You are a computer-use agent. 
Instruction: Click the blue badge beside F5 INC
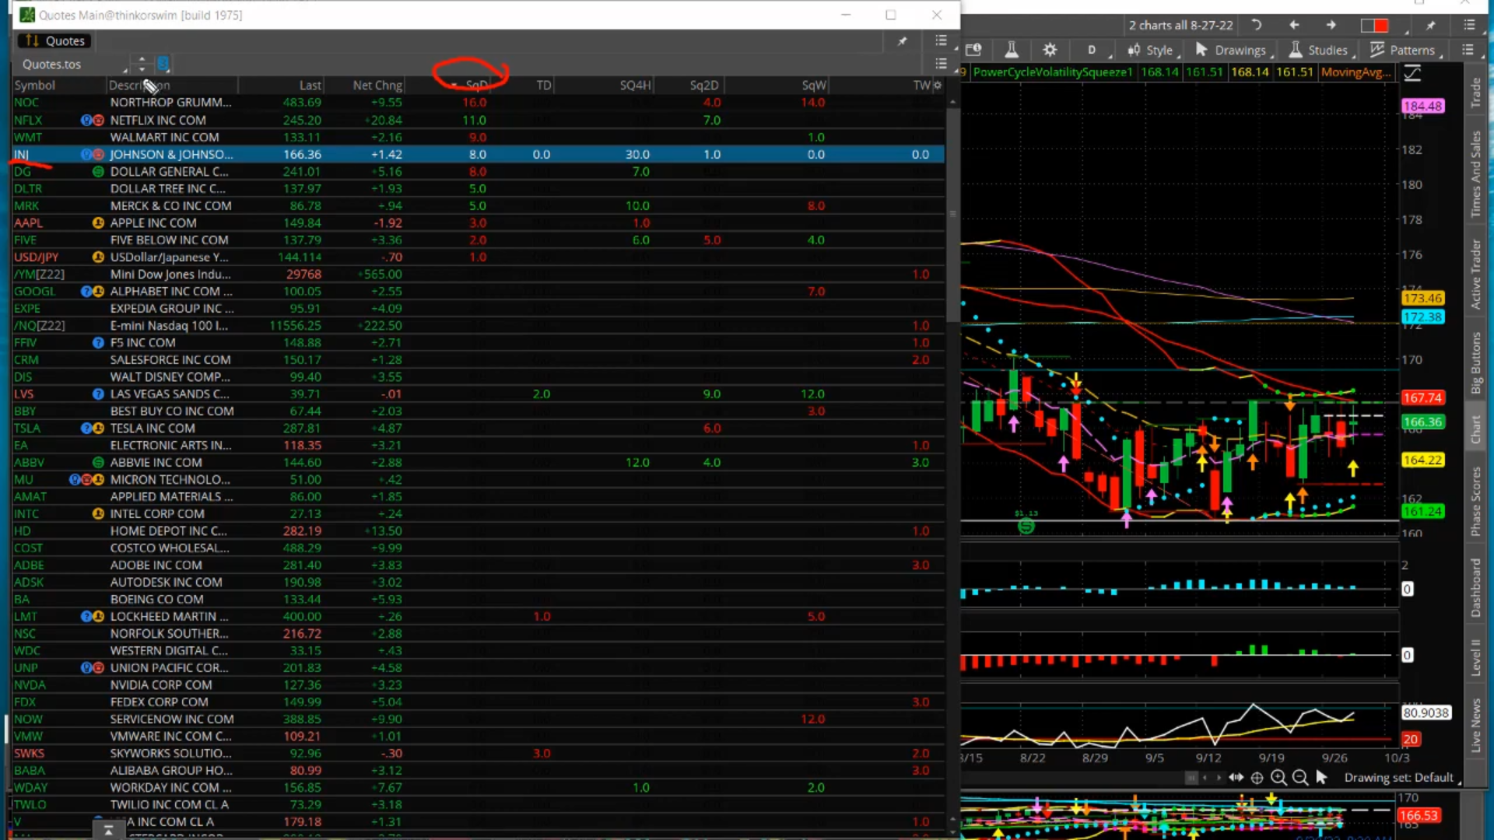[98, 342]
